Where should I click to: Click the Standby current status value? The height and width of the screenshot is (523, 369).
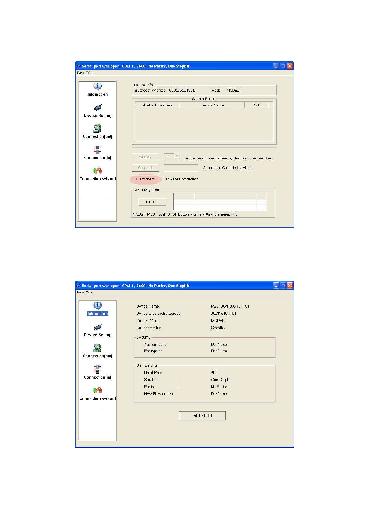pos(218,328)
